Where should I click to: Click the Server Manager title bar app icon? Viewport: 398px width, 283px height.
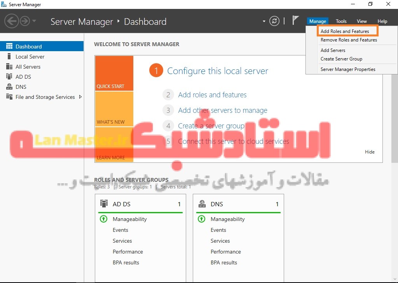click(x=4, y=4)
